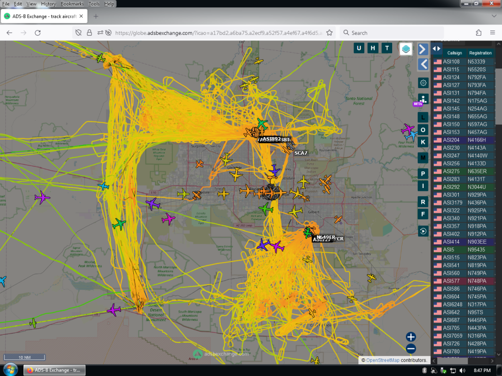Open the Tools menu
This screenshot has width=502, height=376.
(94, 4)
